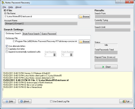Browse for the ID file
The image size is (135, 109).
coord(84,16)
